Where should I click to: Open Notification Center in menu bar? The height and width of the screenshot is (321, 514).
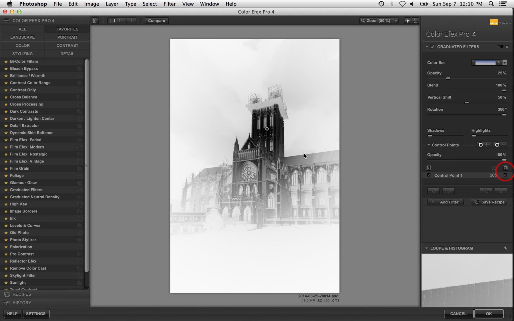point(503,4)
